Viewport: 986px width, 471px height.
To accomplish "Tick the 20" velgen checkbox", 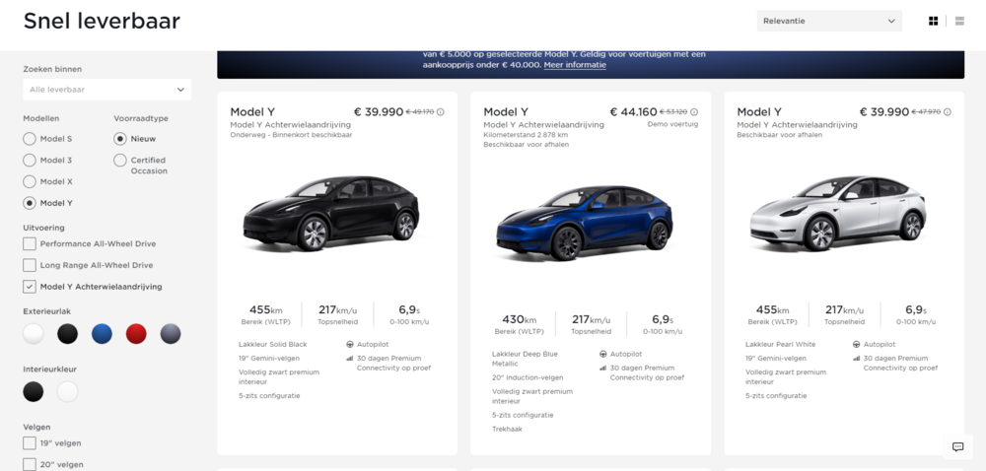I will pyautogui.click(x=30, y=465).
